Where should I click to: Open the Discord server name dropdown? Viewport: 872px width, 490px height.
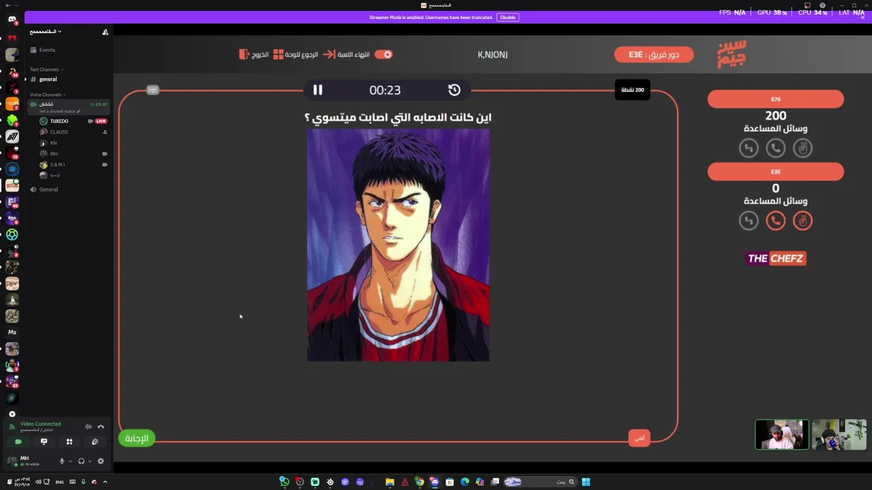coord(46,31)
